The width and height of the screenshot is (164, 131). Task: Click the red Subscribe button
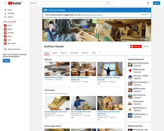click(x=136, y=46)
